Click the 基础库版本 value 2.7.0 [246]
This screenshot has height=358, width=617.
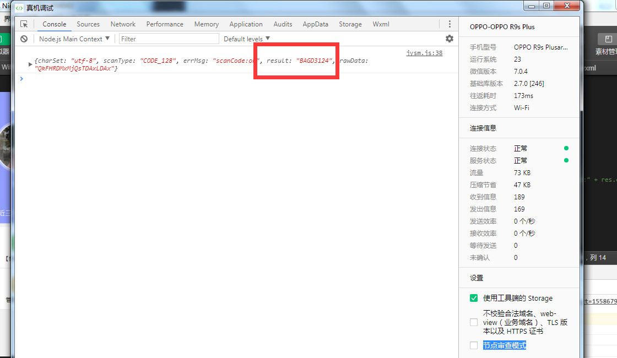pyautogui.click(x=529, y=84)
